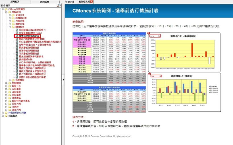
Task: Open 央行升降息N%後,台股後續表現
Action: (x=35, y=63)
